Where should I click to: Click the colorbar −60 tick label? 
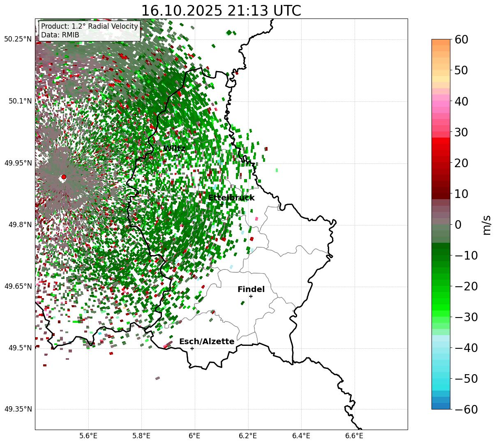click(x=466, y=409)
